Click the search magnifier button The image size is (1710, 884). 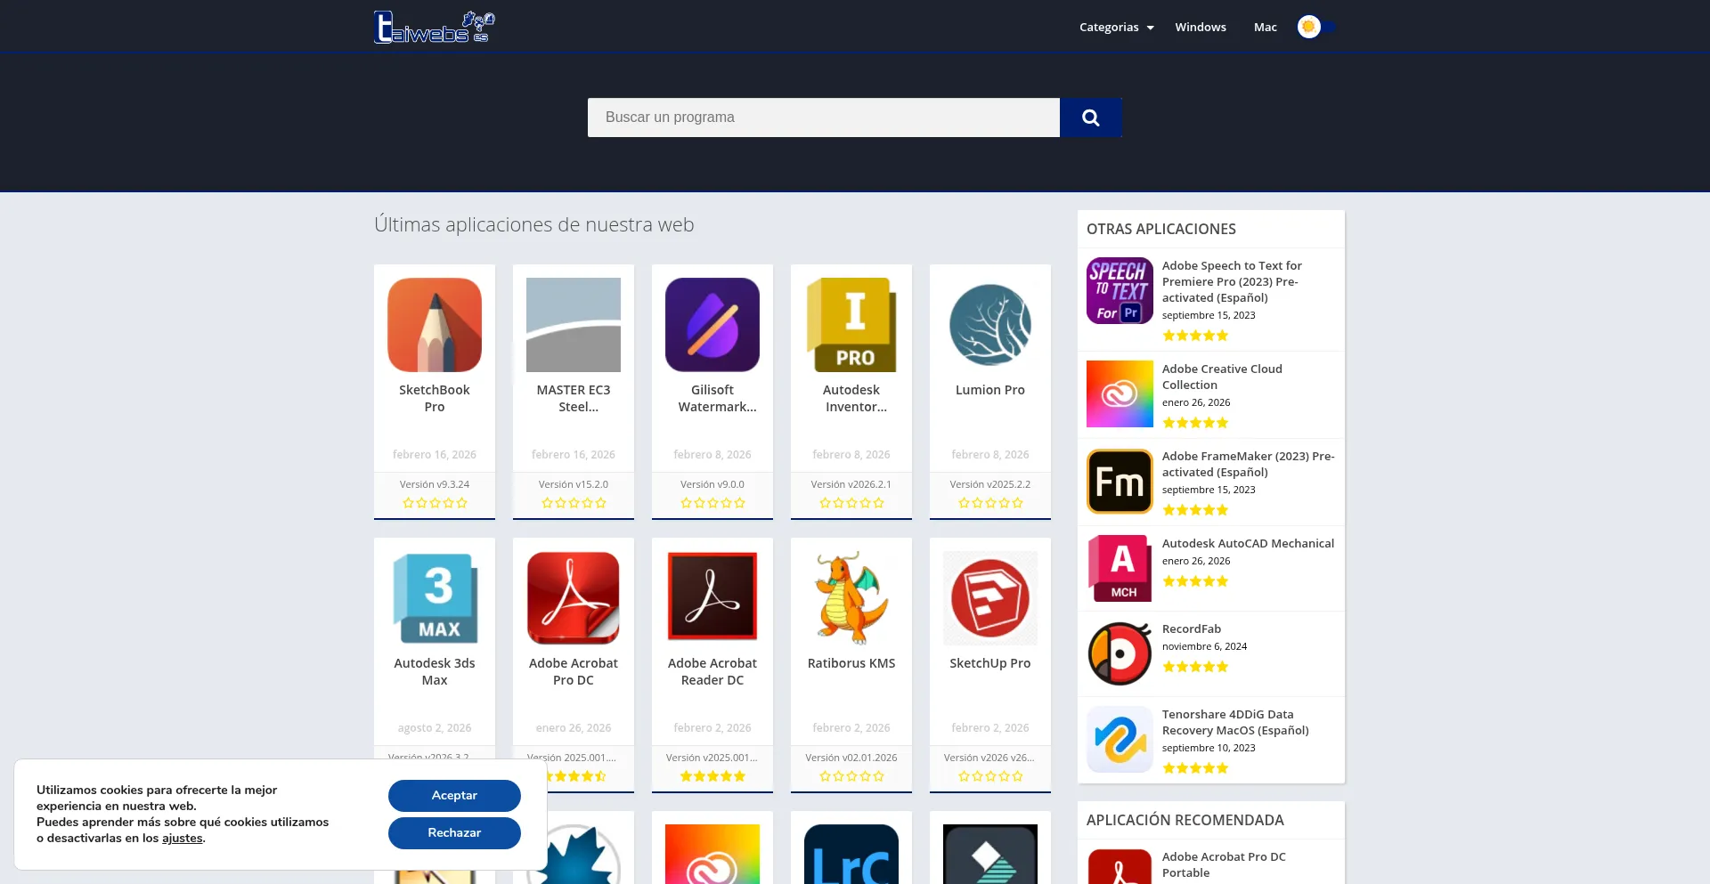click(x=1090, y=118)
